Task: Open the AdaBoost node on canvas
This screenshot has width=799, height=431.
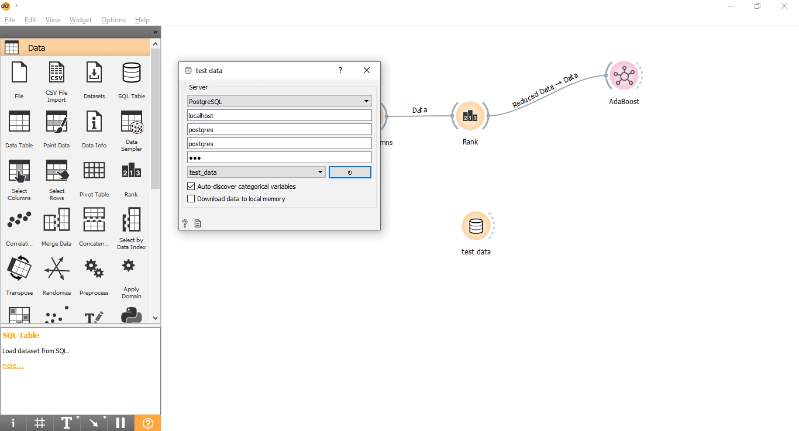Action: pyautogui.click(x=624, y=76)
